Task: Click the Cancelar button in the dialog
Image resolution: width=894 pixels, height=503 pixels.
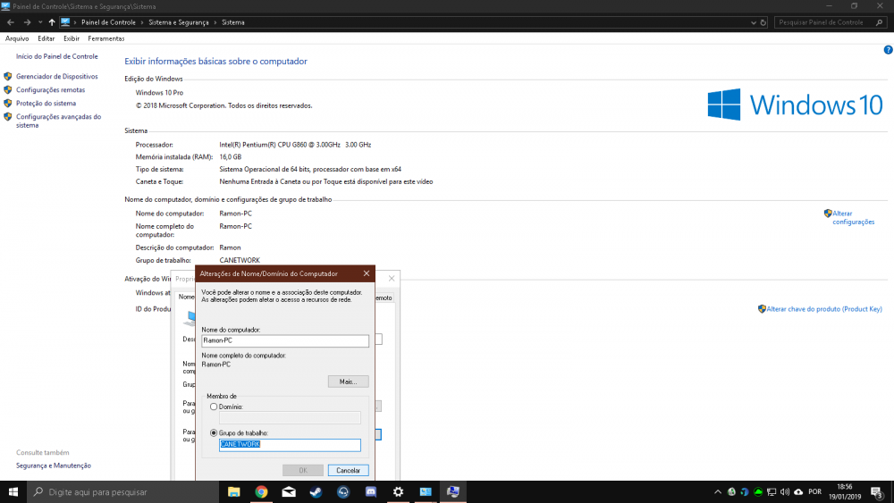Action: pos(348,470)
